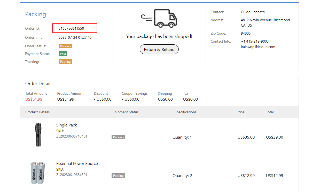336x192 pixels.
Task: Click SKU code ZL20230605710401
Action: click(72, 136)
